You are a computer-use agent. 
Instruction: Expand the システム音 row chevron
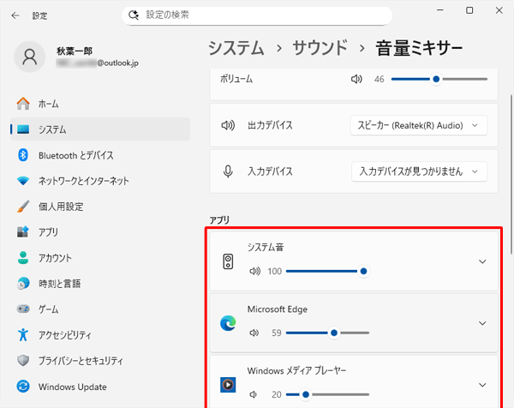(482, 261)
